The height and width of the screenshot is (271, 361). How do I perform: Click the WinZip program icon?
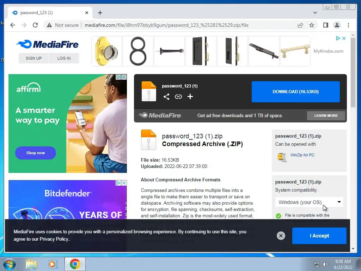(x=282, y=157)
